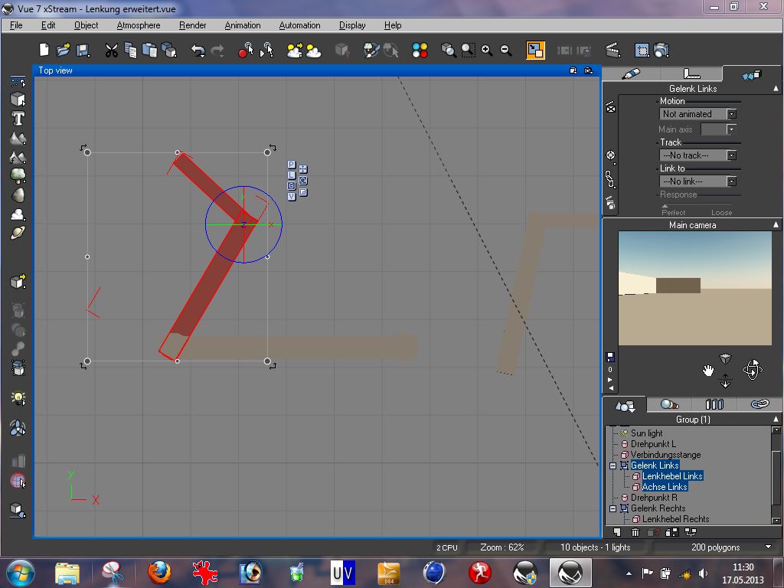The width and height of the screenshot is (784, 588).
Task: Switch to the materials browser tab
Action: [x=669, y=404]
